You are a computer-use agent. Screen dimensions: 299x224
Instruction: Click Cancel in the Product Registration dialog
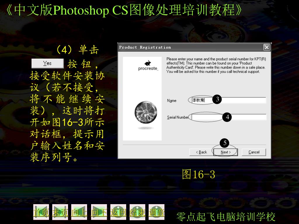(254, 152)
